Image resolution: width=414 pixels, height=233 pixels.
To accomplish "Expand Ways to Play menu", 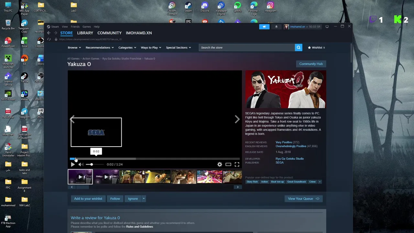I will pos(151,48).
